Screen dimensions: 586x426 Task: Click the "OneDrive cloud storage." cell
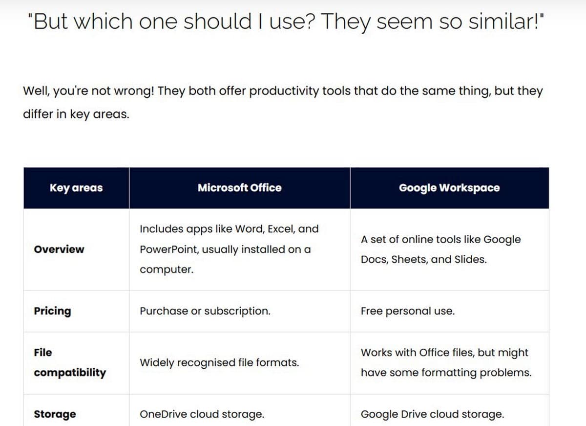(202, 414)
